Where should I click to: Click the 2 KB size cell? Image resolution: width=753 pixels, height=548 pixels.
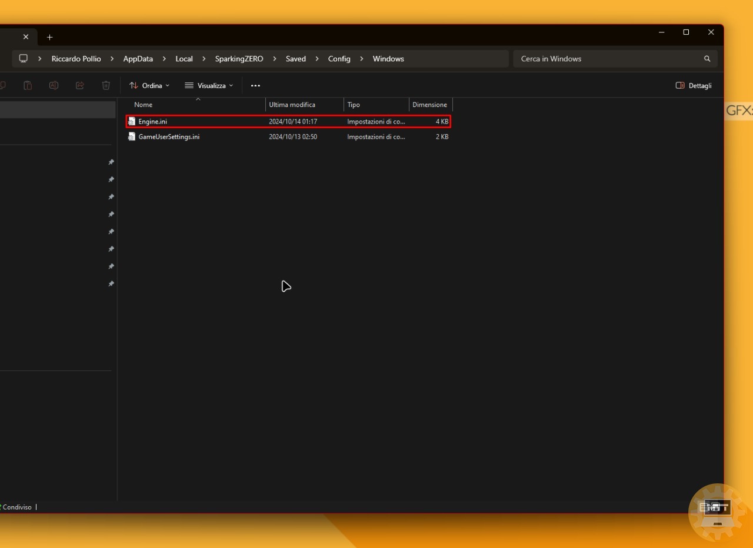[x=442, y=136]
